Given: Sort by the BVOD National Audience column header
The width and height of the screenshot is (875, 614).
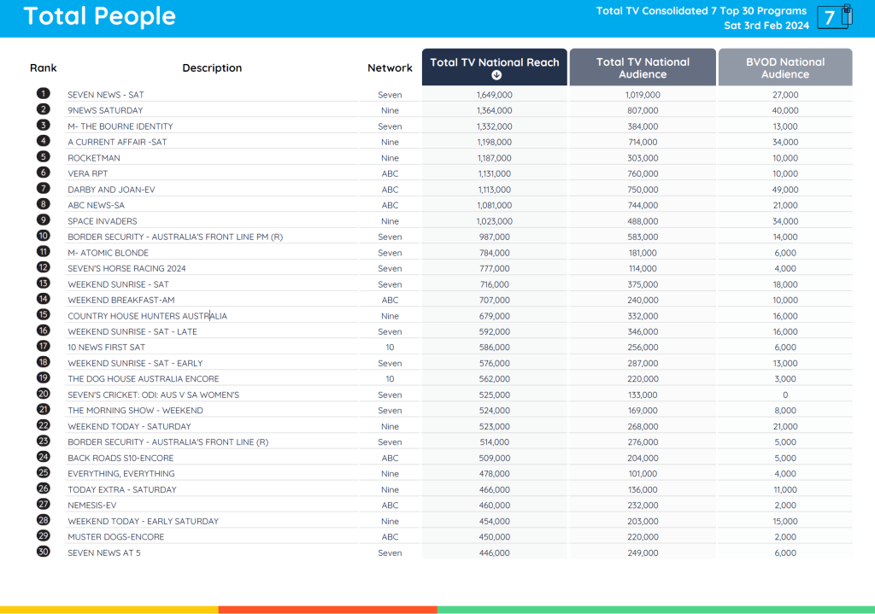Looking at the screenshot, I should (x=785, y=66).
